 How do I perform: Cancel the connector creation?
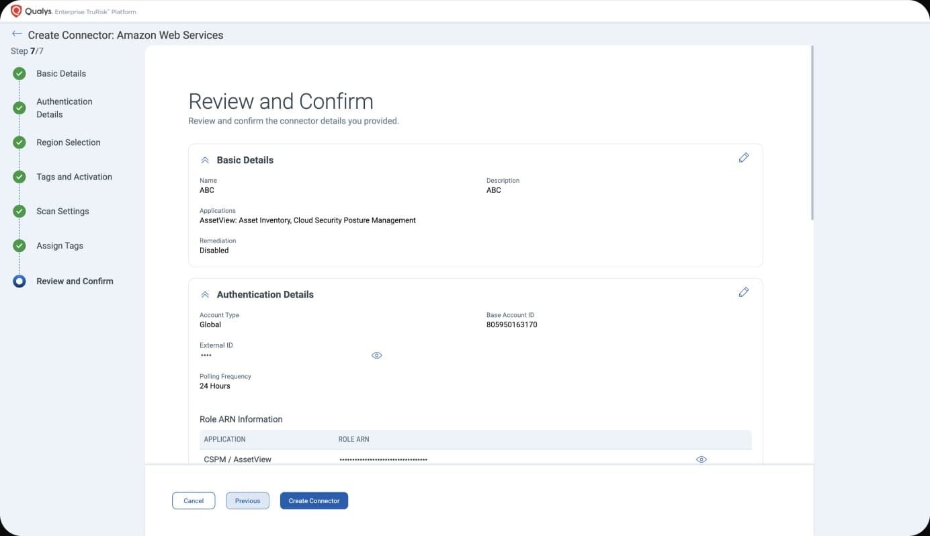coord(194,500)
